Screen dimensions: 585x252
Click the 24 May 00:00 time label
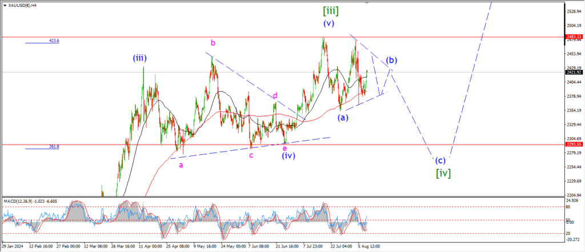pyautogui.click(x=233, y=247)
